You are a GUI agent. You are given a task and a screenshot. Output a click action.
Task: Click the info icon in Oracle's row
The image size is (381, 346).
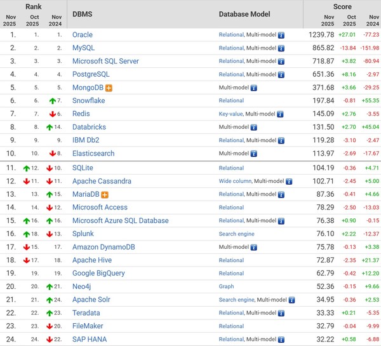[281, 35]
